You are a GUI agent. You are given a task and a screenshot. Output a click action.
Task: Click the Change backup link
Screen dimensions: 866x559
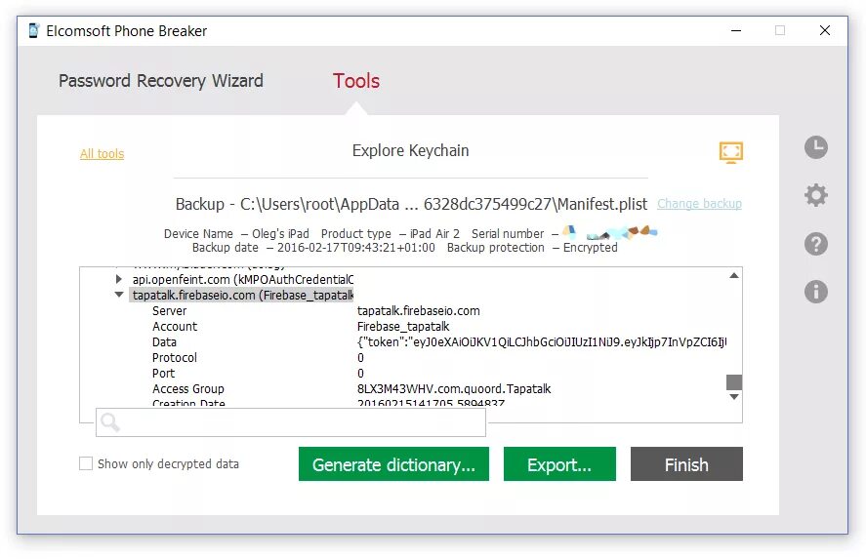click(699, 204)
